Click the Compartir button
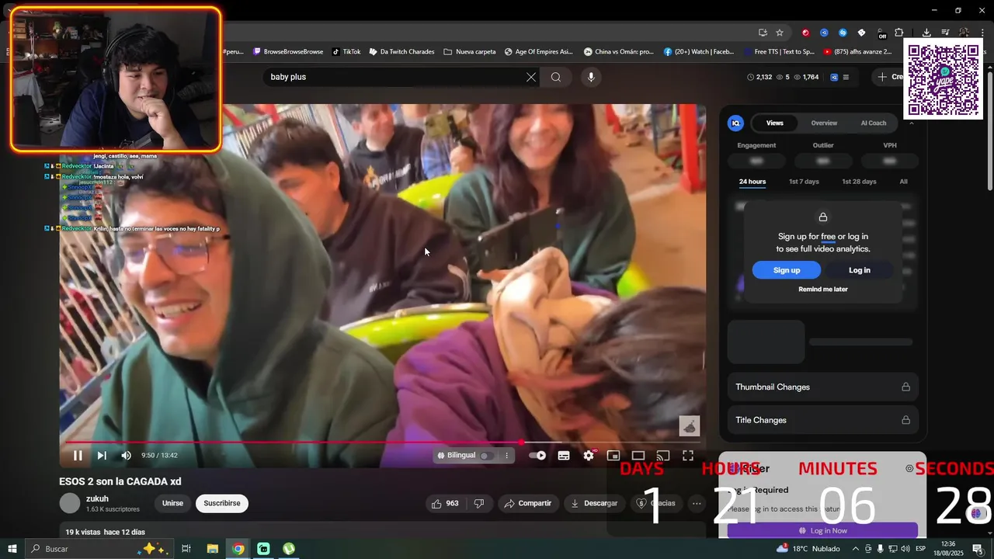The width and height of the screenshot is (994, 559). pyautogui.click(x=528, y=503)
